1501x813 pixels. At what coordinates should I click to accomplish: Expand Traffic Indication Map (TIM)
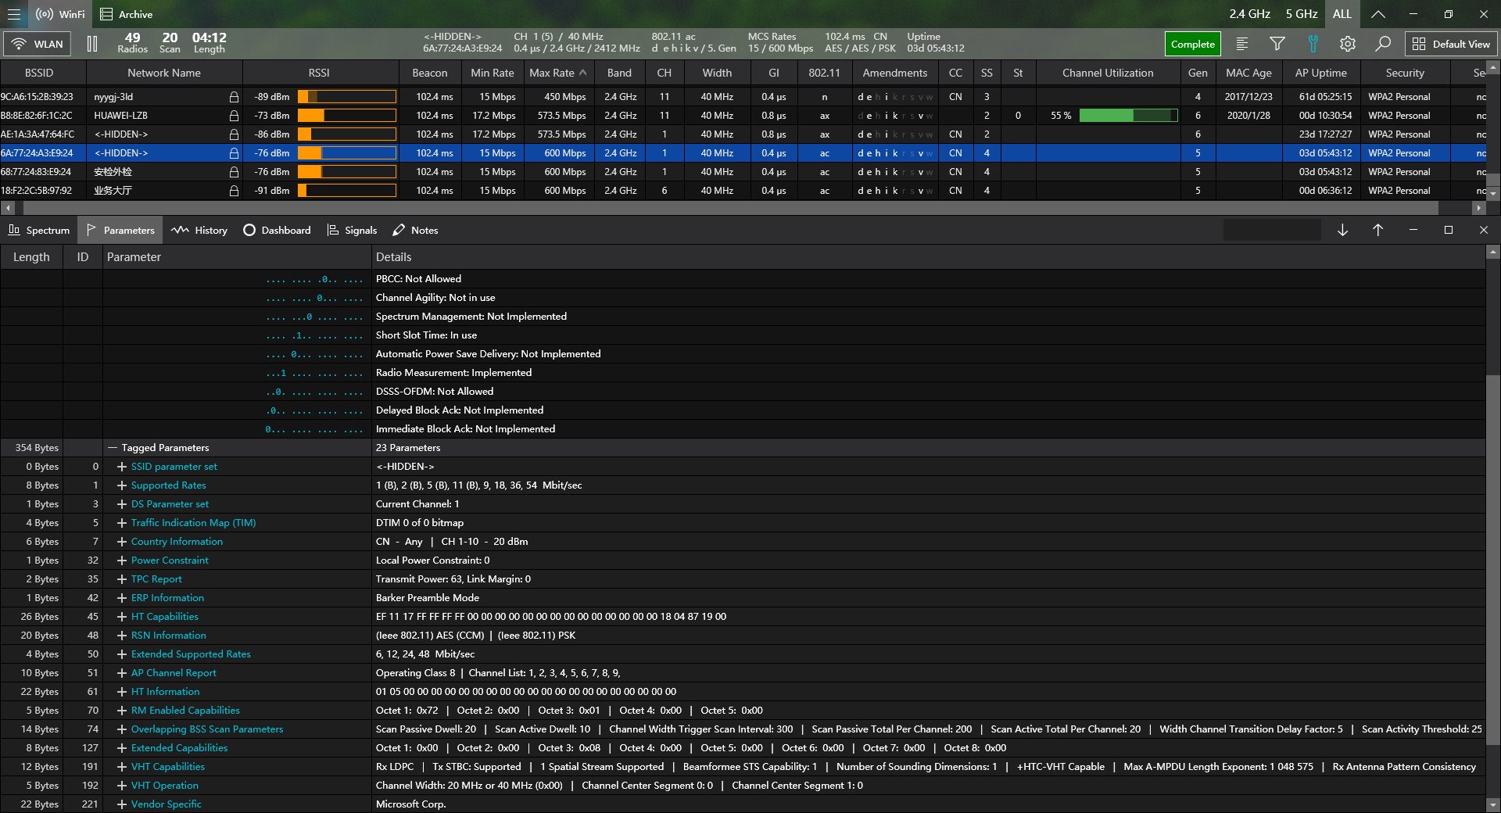[x=122, y=523]
